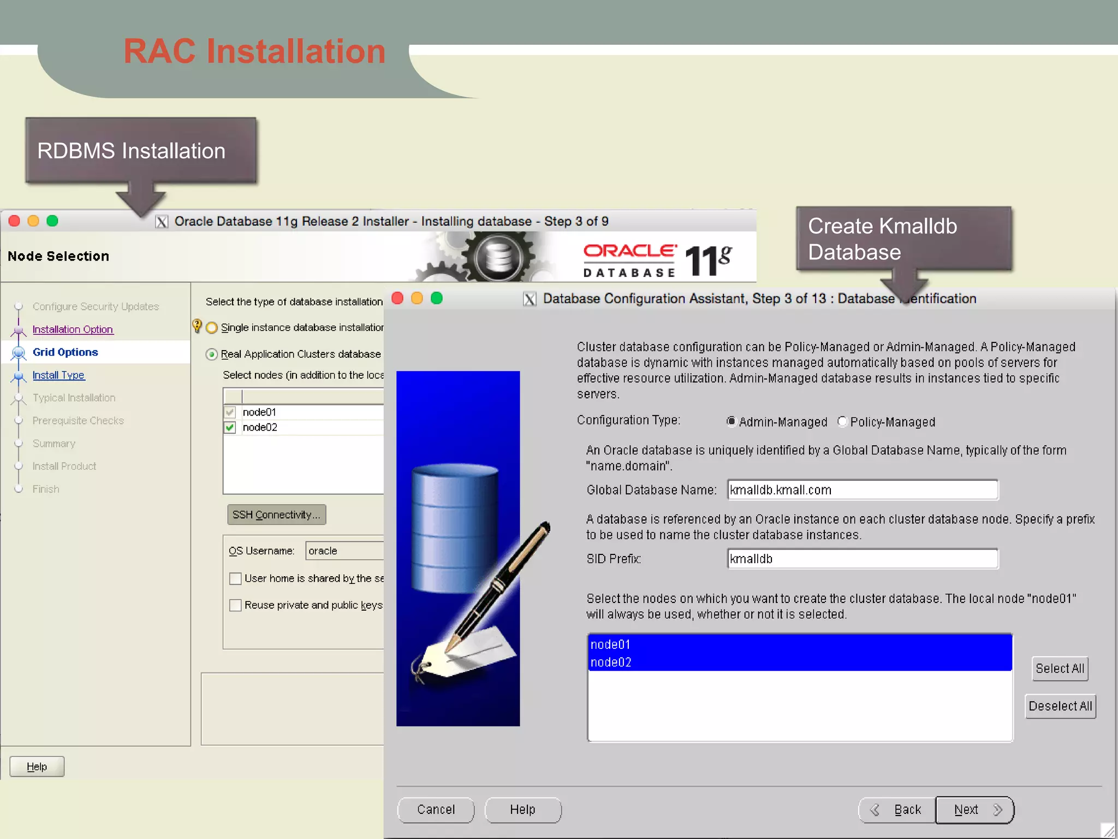Screen dimensions: 1118x839
Task: Open Installation Option step in installer sidebar
Action: pos(73,329)
